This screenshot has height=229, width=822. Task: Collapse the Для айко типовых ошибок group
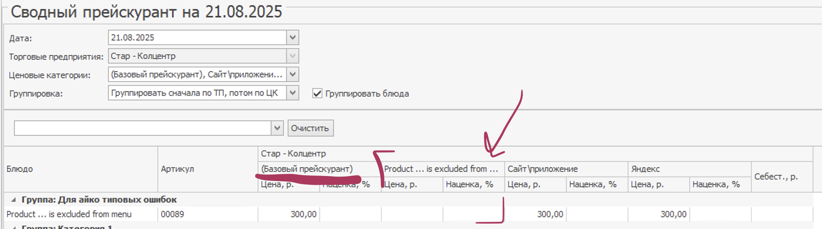pyautogui.click(x=13, y=200)
